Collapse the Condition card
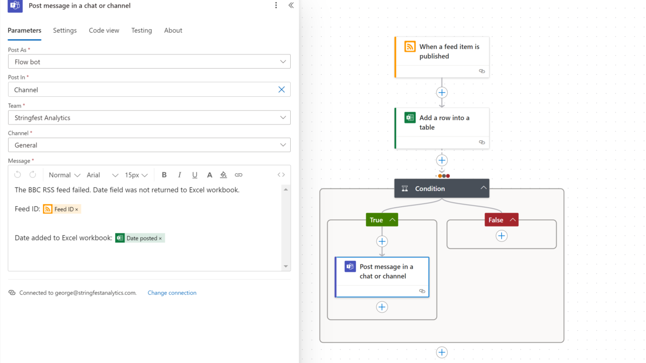The width and height of the screenshot is (646, 363). tap(483, 188)
